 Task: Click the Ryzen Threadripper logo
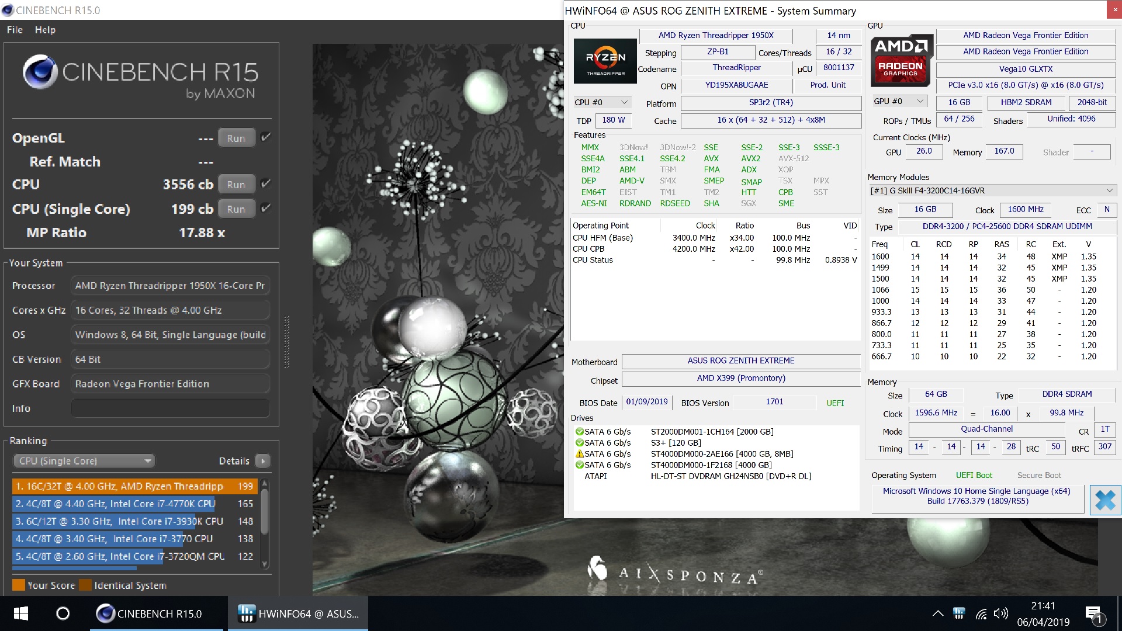point(605,61)
